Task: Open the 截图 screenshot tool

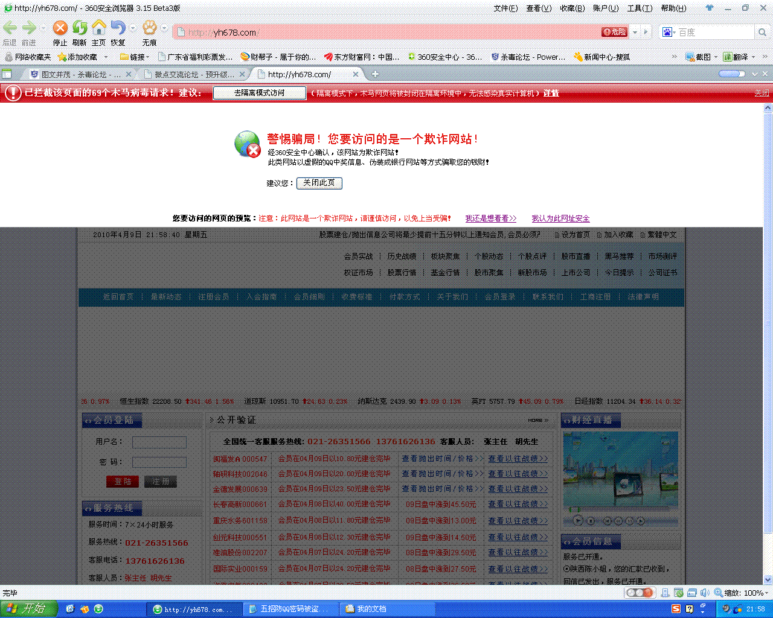Action: coord(699,57)
